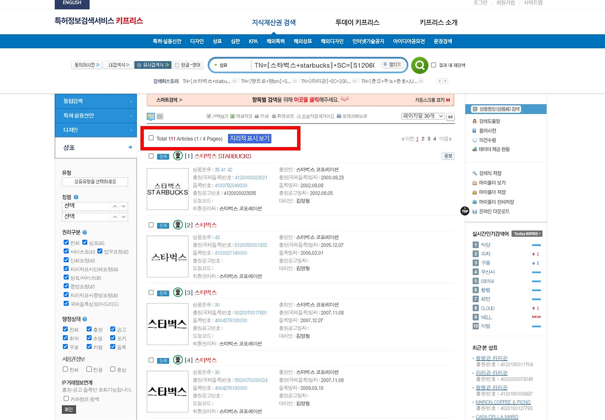Select 해외상표 in navigation bar
Viewport: 605px width, 420px height.
click(303, 41)
